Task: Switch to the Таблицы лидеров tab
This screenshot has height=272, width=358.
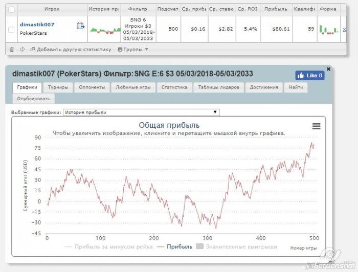Action: click(x=218, y=87)
